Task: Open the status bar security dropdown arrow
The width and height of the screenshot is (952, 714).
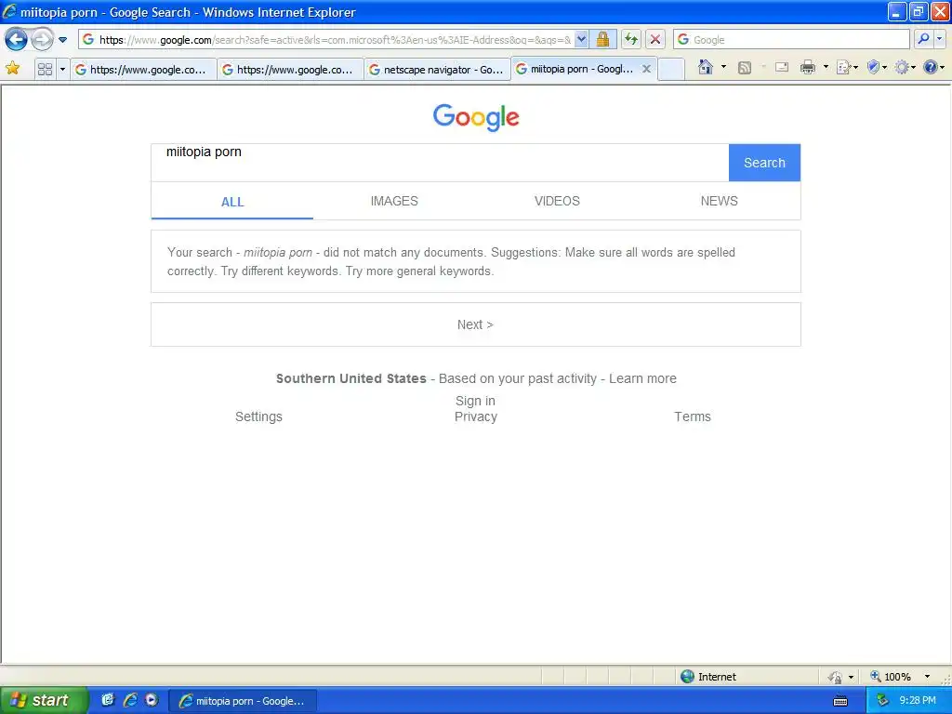Action: click(x=851, y=677)
